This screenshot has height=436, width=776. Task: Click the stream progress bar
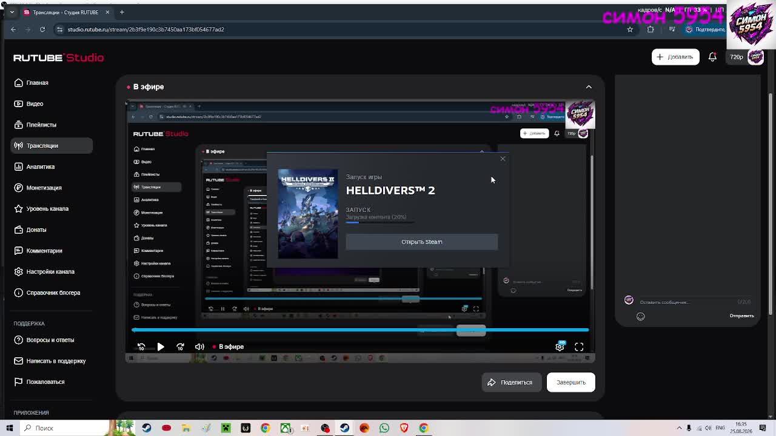[360, 330]
